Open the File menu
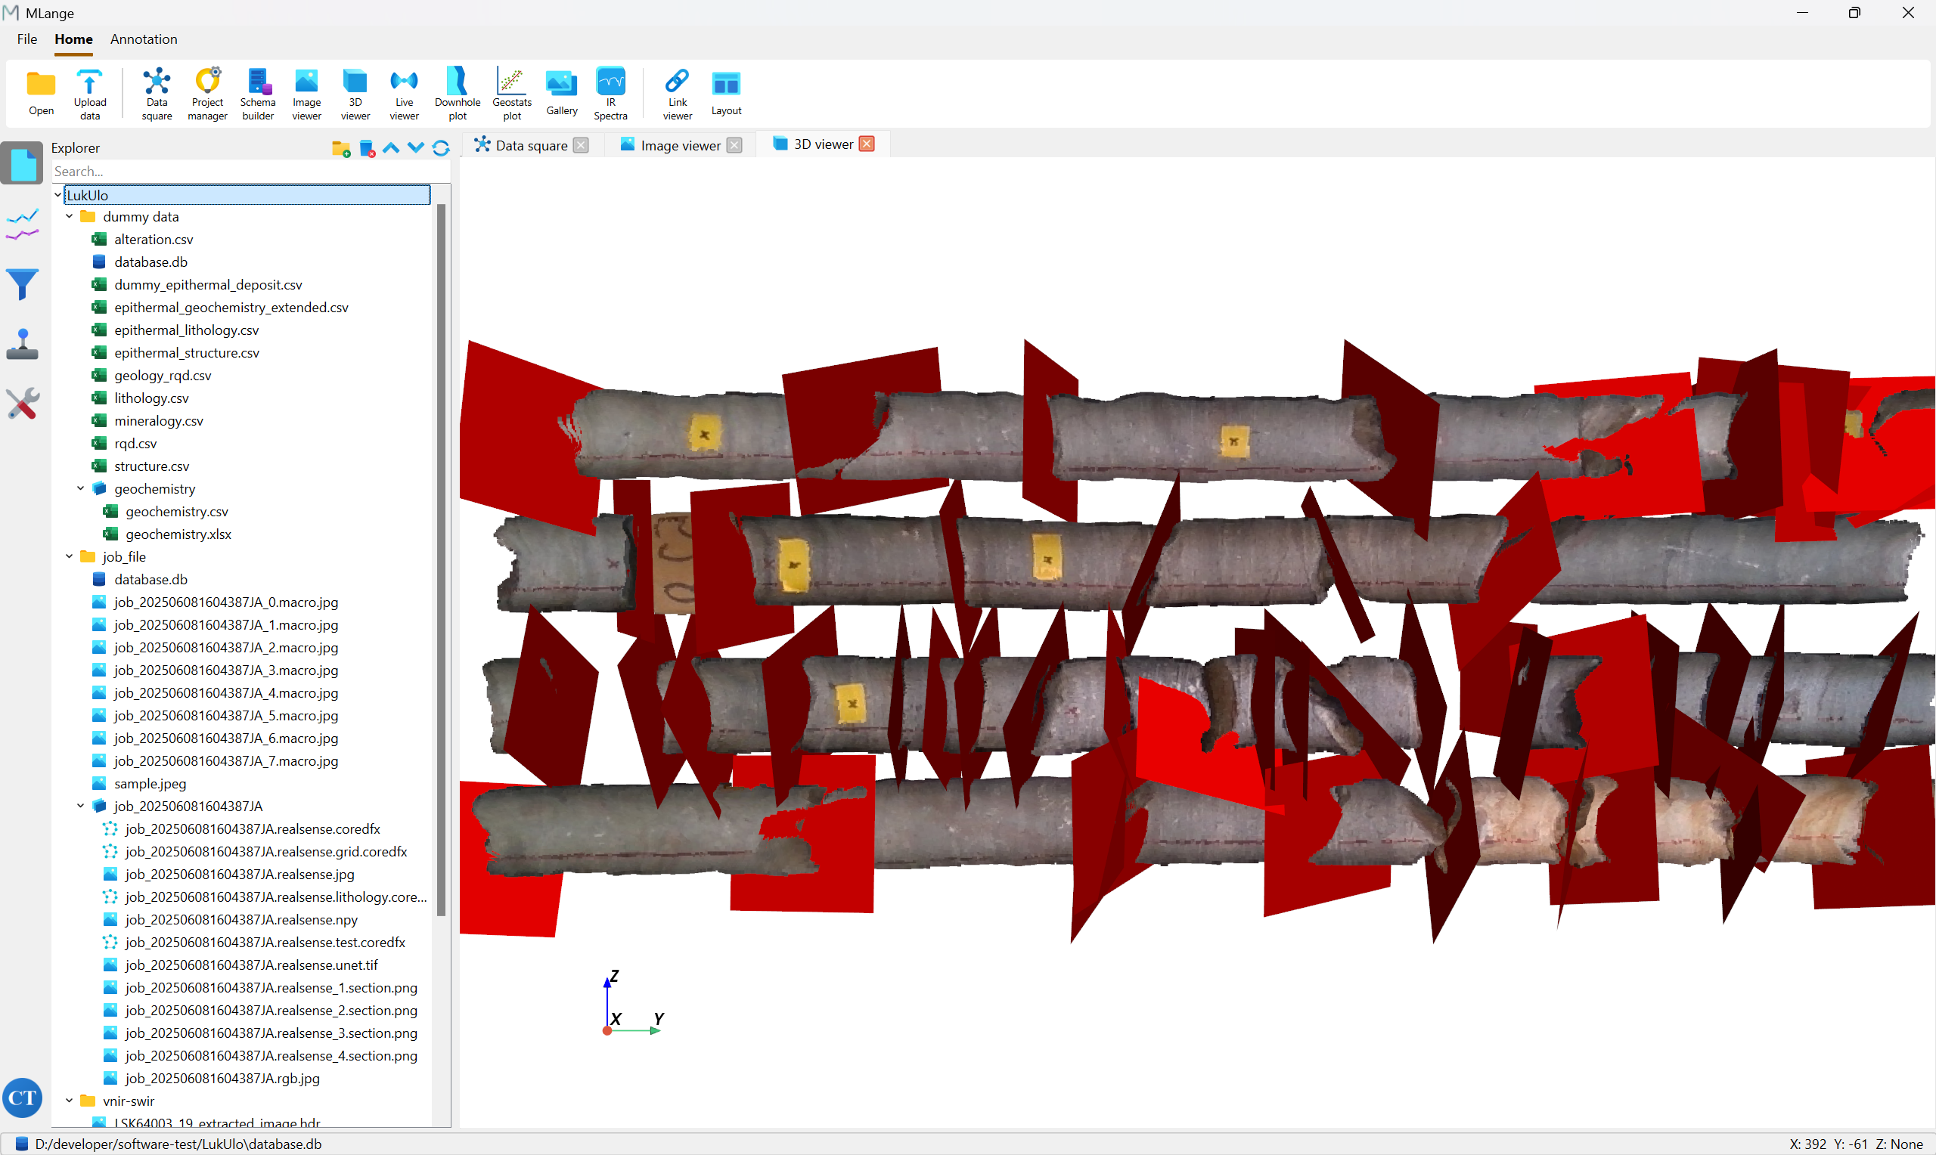 point(26,39)
